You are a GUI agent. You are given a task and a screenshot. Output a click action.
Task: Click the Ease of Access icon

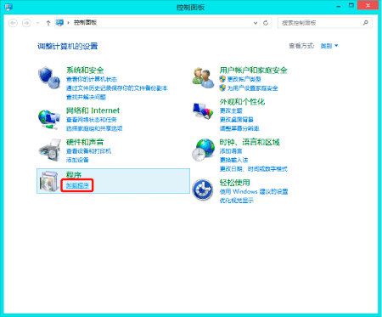203,190
